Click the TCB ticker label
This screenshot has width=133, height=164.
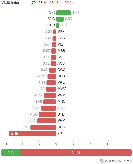(61, 108)
